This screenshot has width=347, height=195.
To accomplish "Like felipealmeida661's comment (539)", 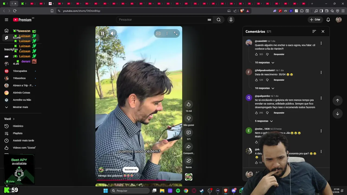I will [256, 80].
